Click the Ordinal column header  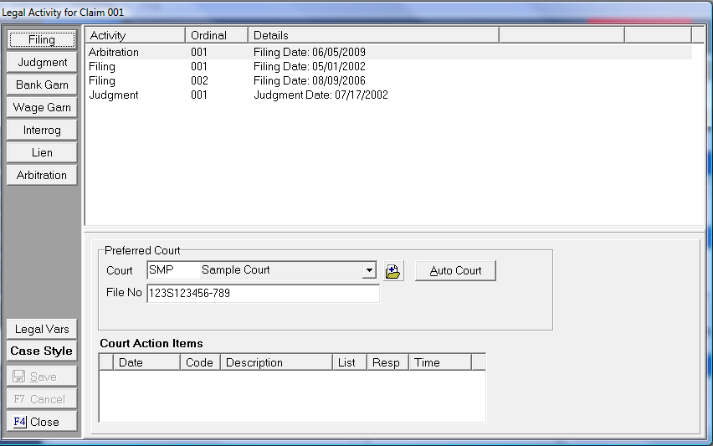pos(216,35)
